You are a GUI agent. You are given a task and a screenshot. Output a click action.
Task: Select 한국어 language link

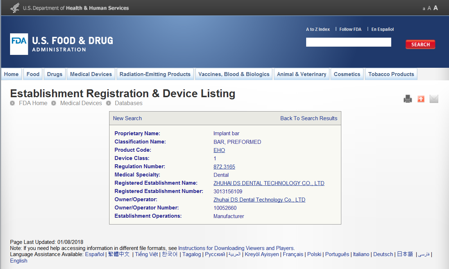(x=170, y=254)
